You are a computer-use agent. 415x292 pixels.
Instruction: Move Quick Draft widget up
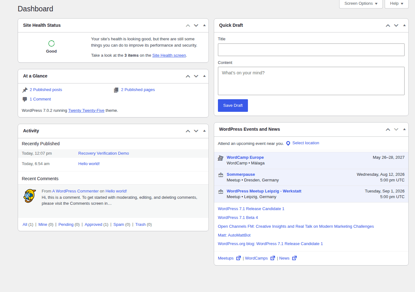click(388, 26)
